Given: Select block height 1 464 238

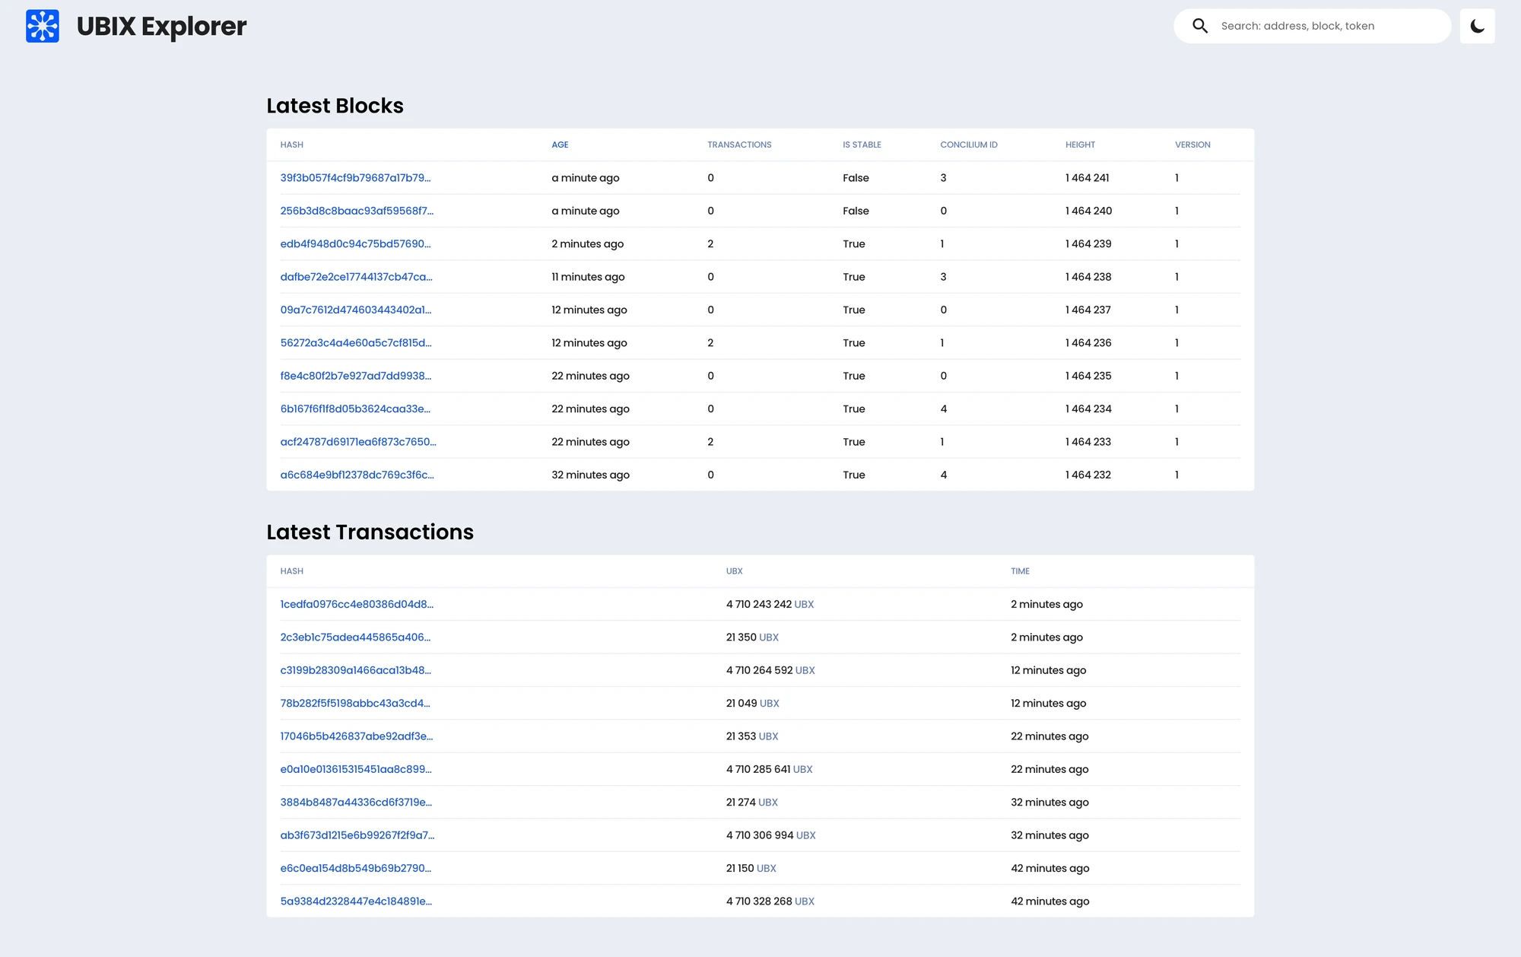Looking at the screenshot, I should pyautogui.click(x=1088, y=277).
